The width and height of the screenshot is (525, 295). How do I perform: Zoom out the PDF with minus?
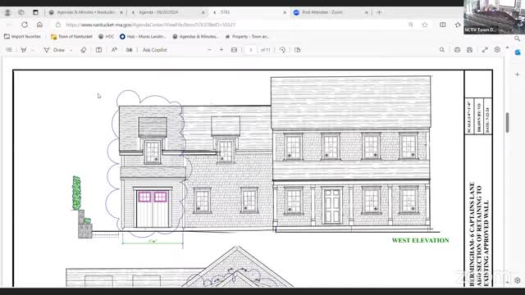coord(210,50)
